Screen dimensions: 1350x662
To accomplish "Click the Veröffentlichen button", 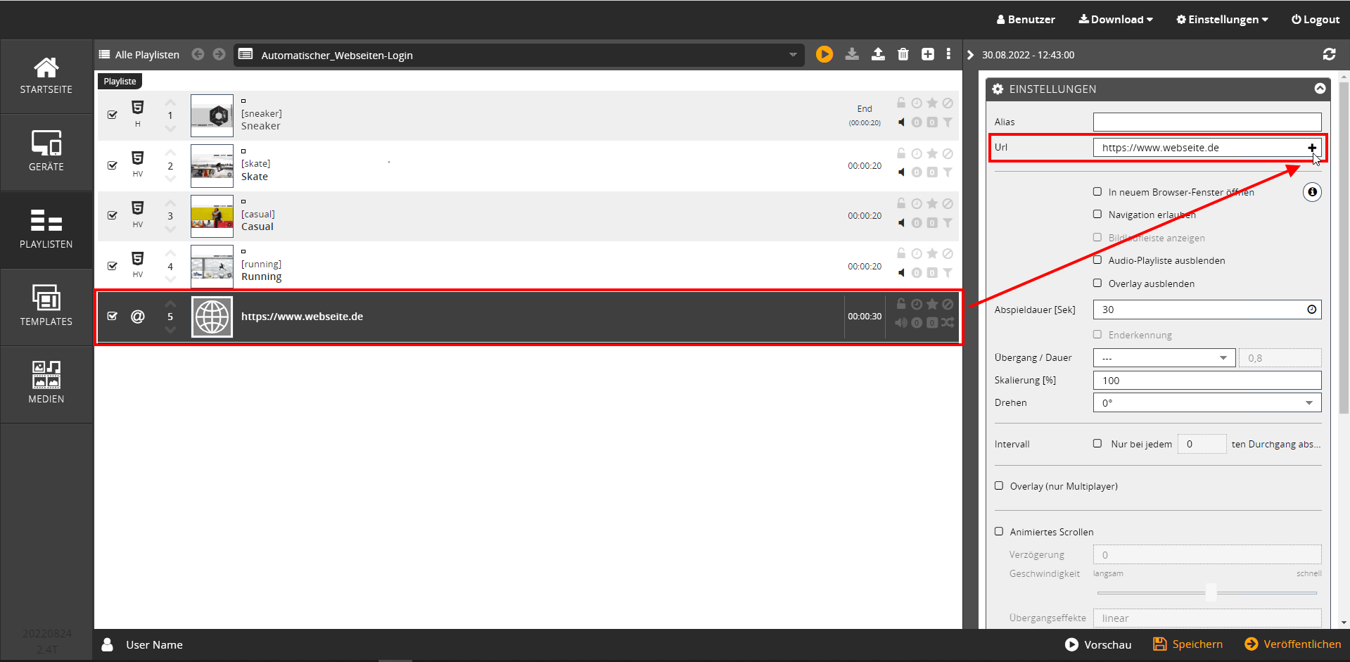I will pyautogui.click(x=1293, y=644).
